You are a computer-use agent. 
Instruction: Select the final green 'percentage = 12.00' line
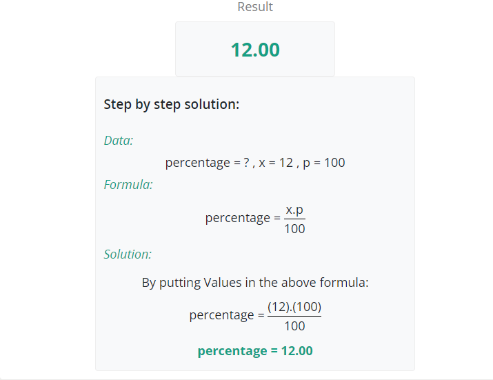(255, 351)
